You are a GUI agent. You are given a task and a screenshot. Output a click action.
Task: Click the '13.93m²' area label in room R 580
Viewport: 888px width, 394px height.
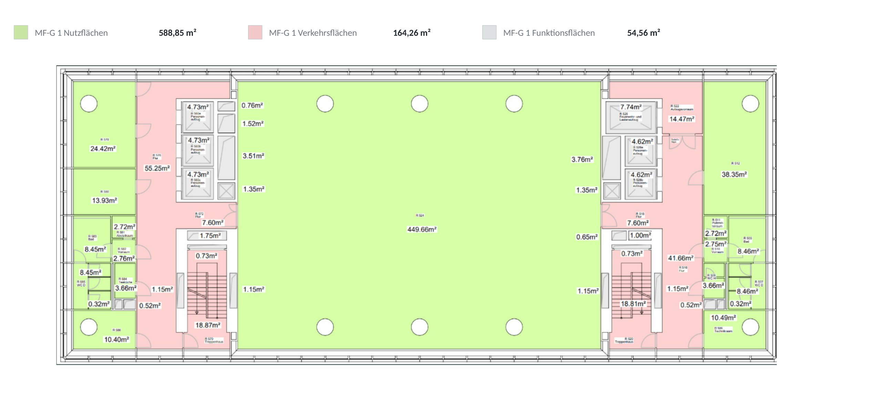(104, 201)
